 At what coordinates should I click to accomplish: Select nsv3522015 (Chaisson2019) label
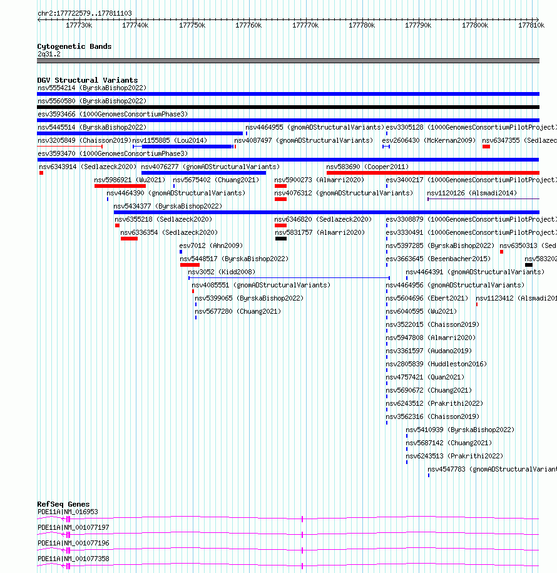pyautogui.click(x=433, y=325)
